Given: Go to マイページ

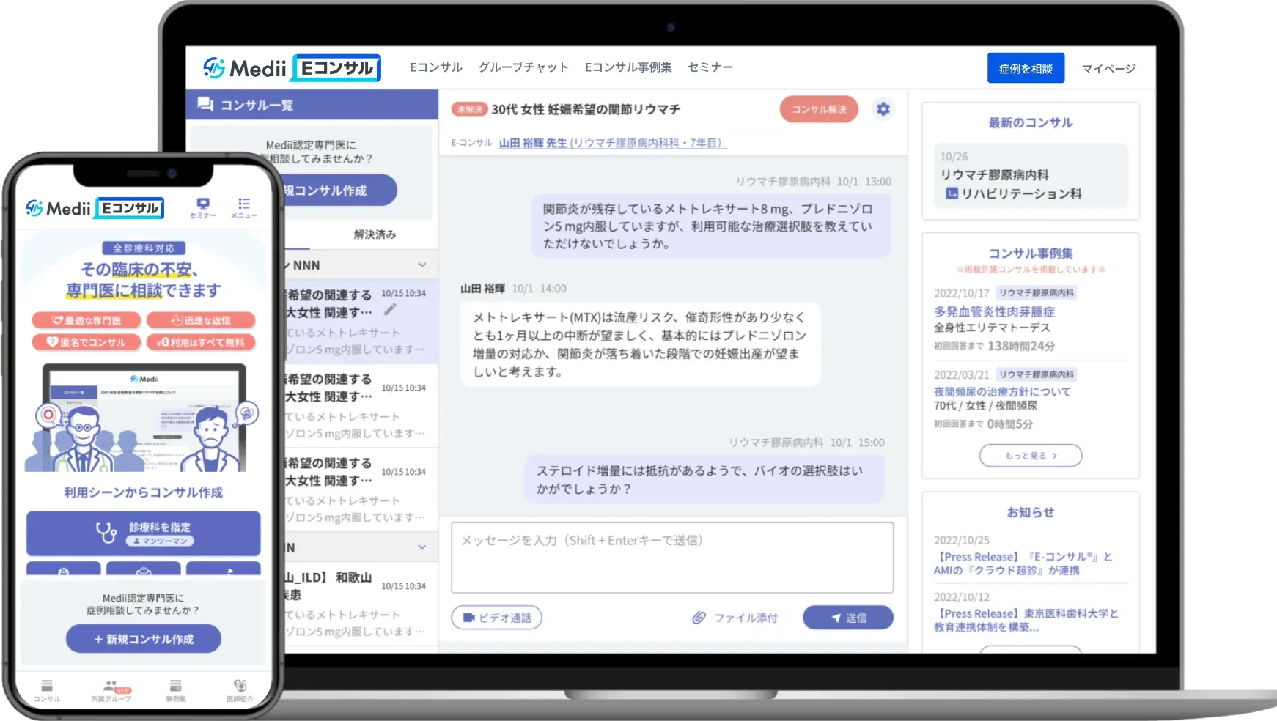Looking at the screenshot, I should [1108, 69].
